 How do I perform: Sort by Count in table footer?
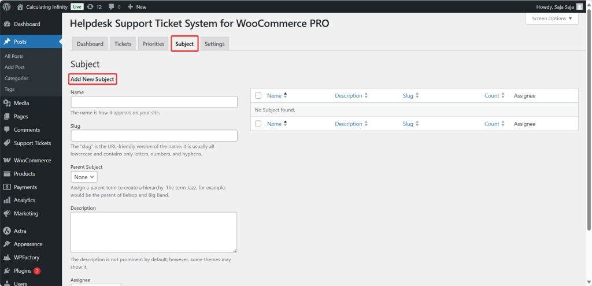(495, 124)
